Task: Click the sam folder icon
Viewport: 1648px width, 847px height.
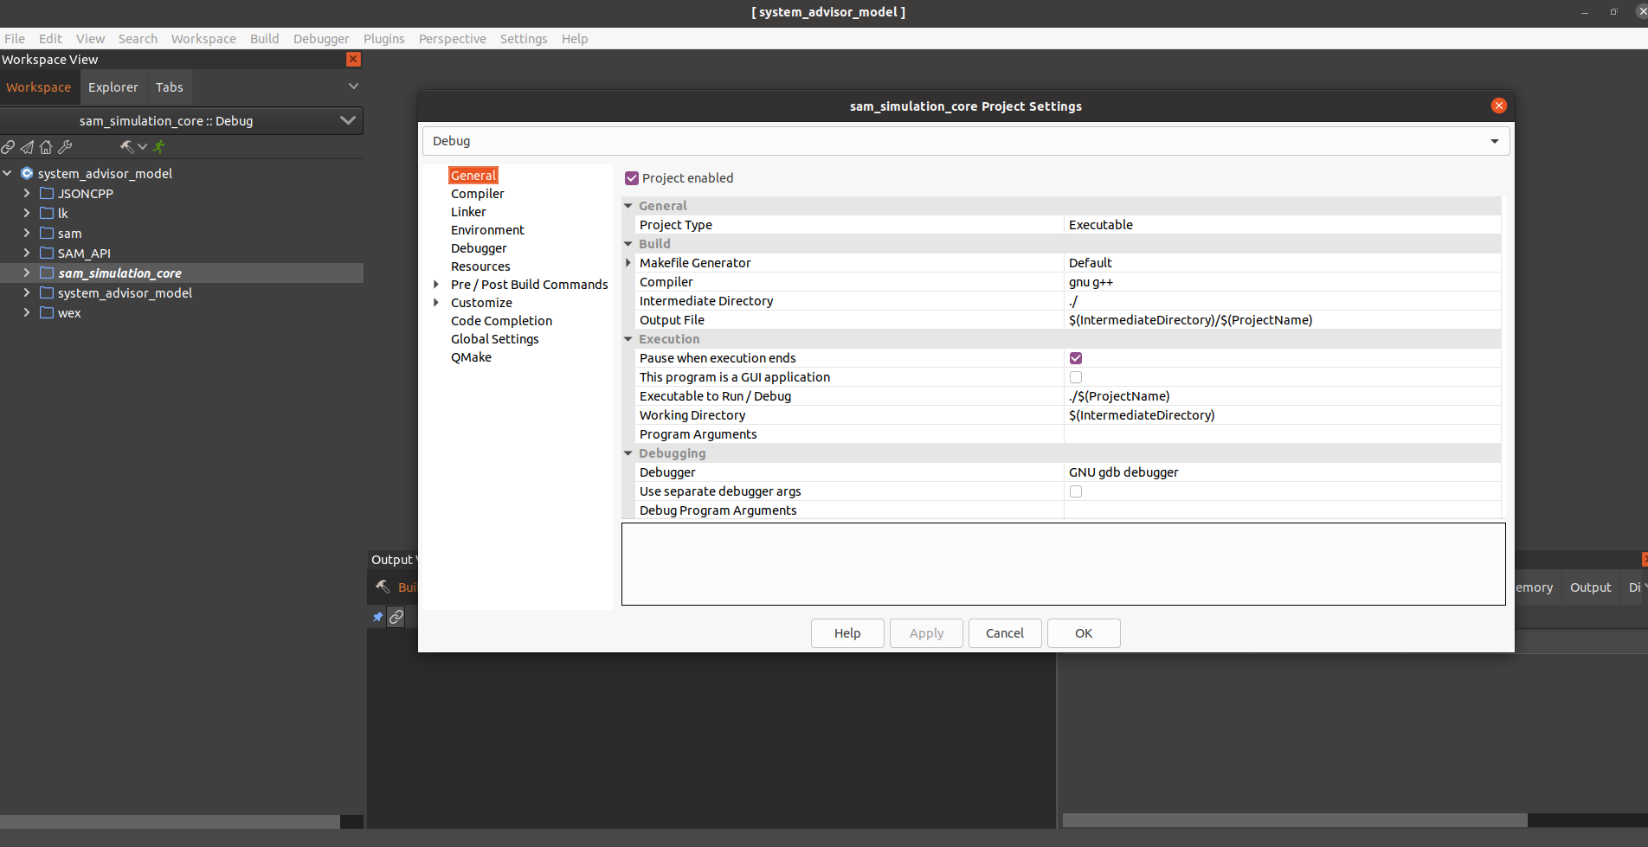Action: [47, 233]
